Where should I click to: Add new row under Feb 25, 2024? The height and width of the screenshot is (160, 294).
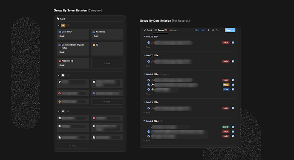coord(147,113)
